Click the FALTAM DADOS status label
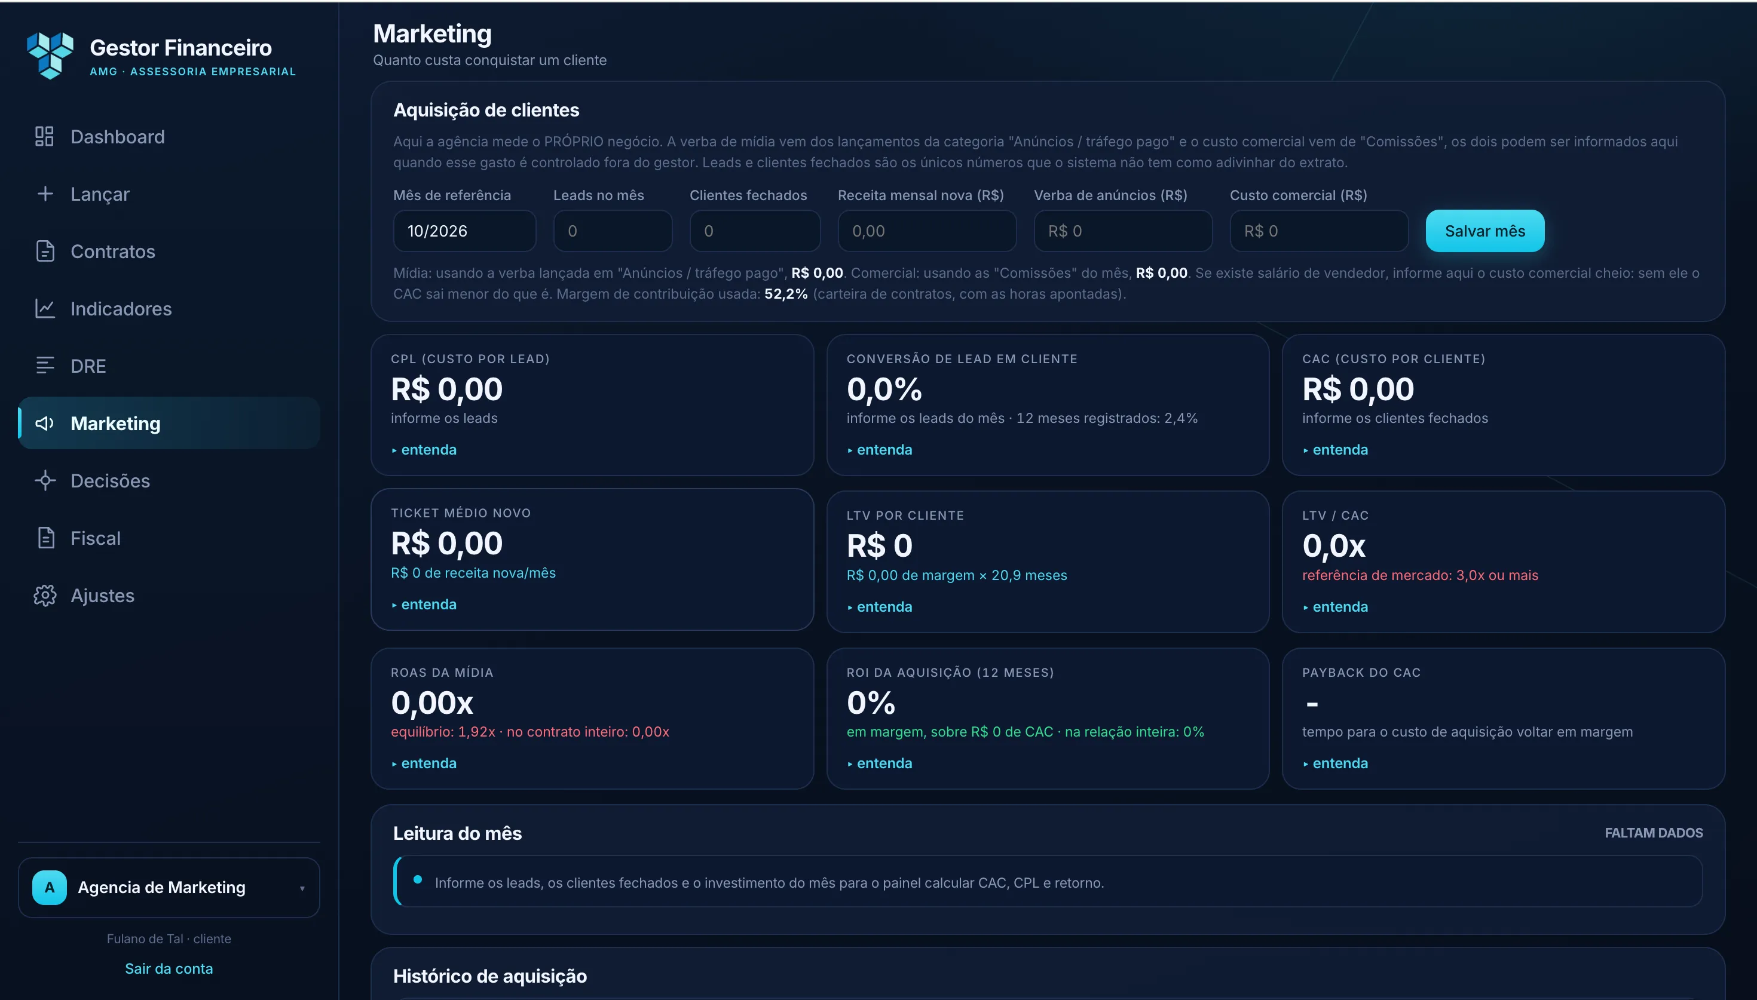The height and width of the screenshot is (1000, 1757). 1653,833
